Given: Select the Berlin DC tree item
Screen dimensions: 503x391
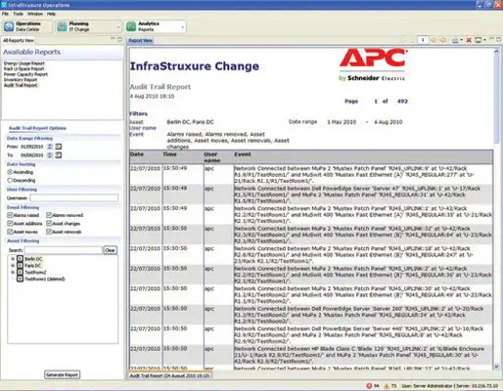Looking at the screenshot, I should (33, 259).
